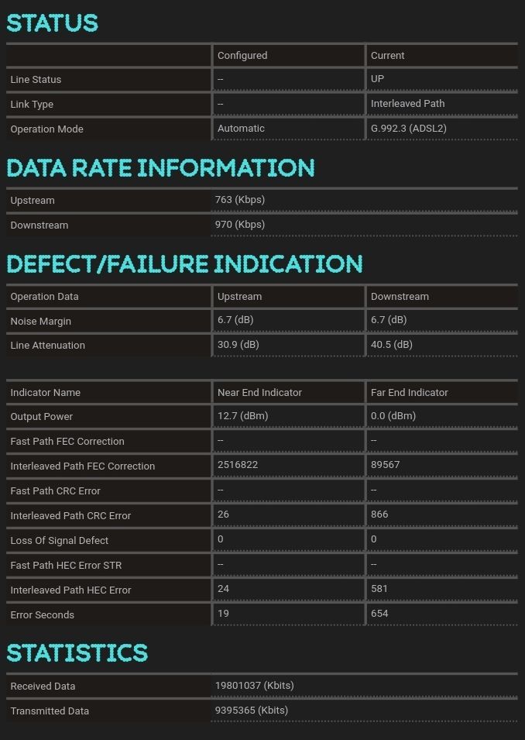Click the Automatic configured operation mode cell
This screenshot has width=525, height=740.
point(241,129)
